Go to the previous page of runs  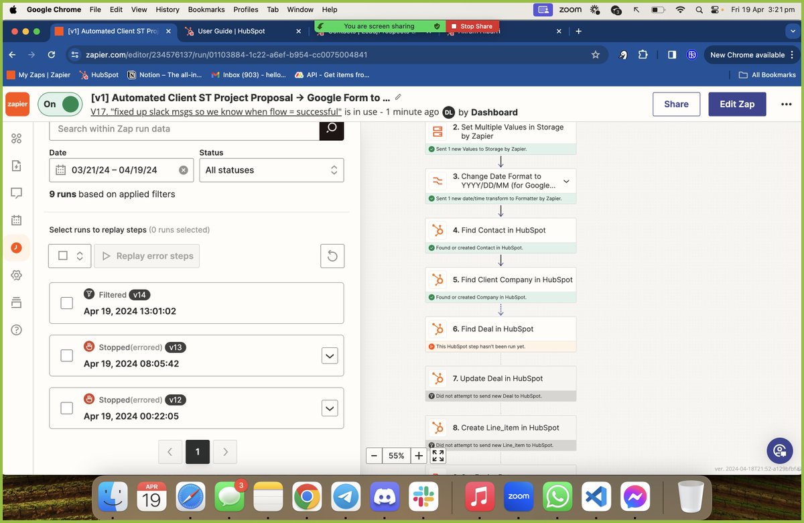point(170,452)
